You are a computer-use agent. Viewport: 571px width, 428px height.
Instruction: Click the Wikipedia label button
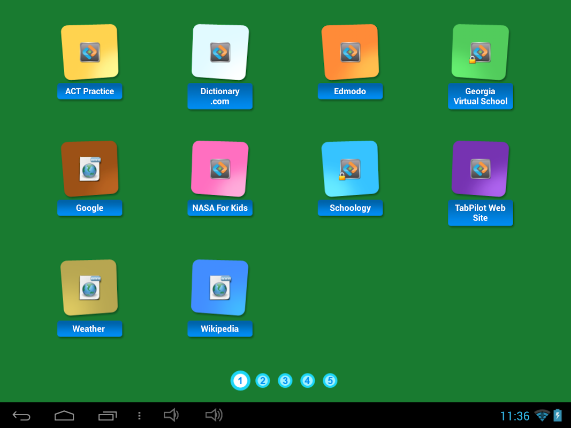(x=220, y=328)
